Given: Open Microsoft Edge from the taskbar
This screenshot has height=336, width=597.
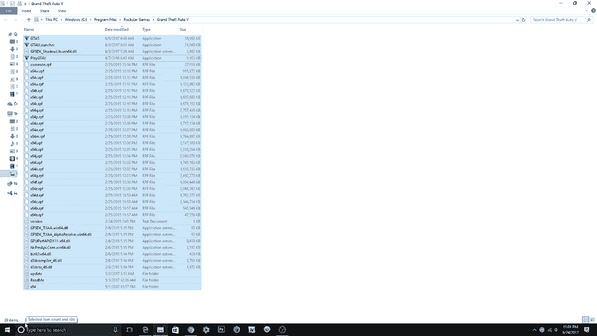Looking at the screenshot, I should click(x=146, y=330).
